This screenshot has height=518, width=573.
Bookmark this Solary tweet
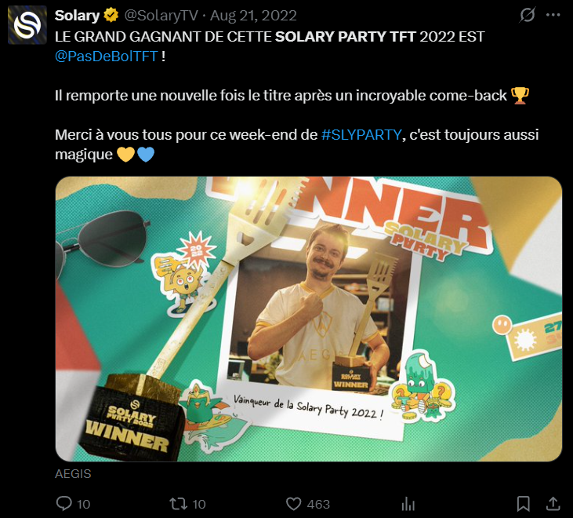coord(524,503)
